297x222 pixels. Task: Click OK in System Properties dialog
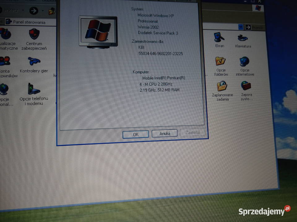point(136,134)
